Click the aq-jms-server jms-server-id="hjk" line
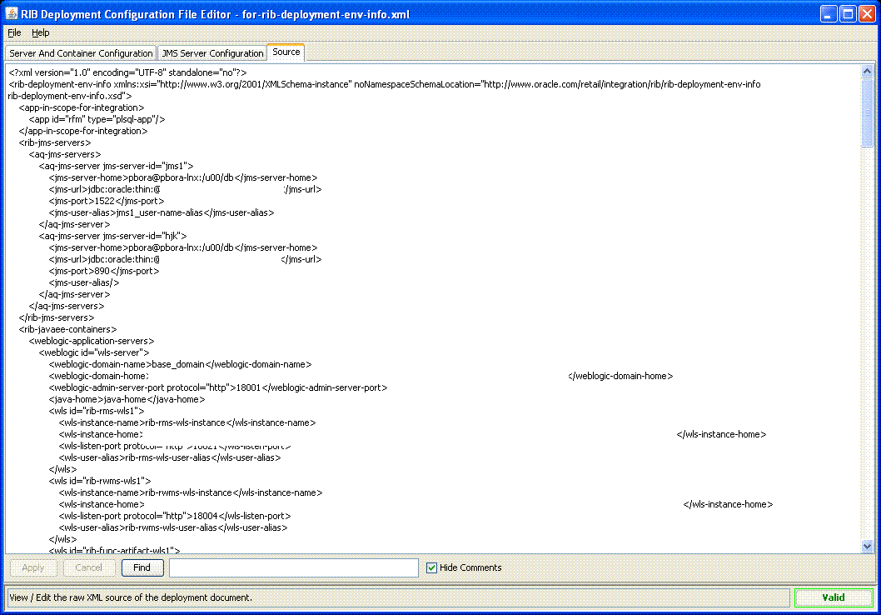881x615 pixels. (112, 236)
